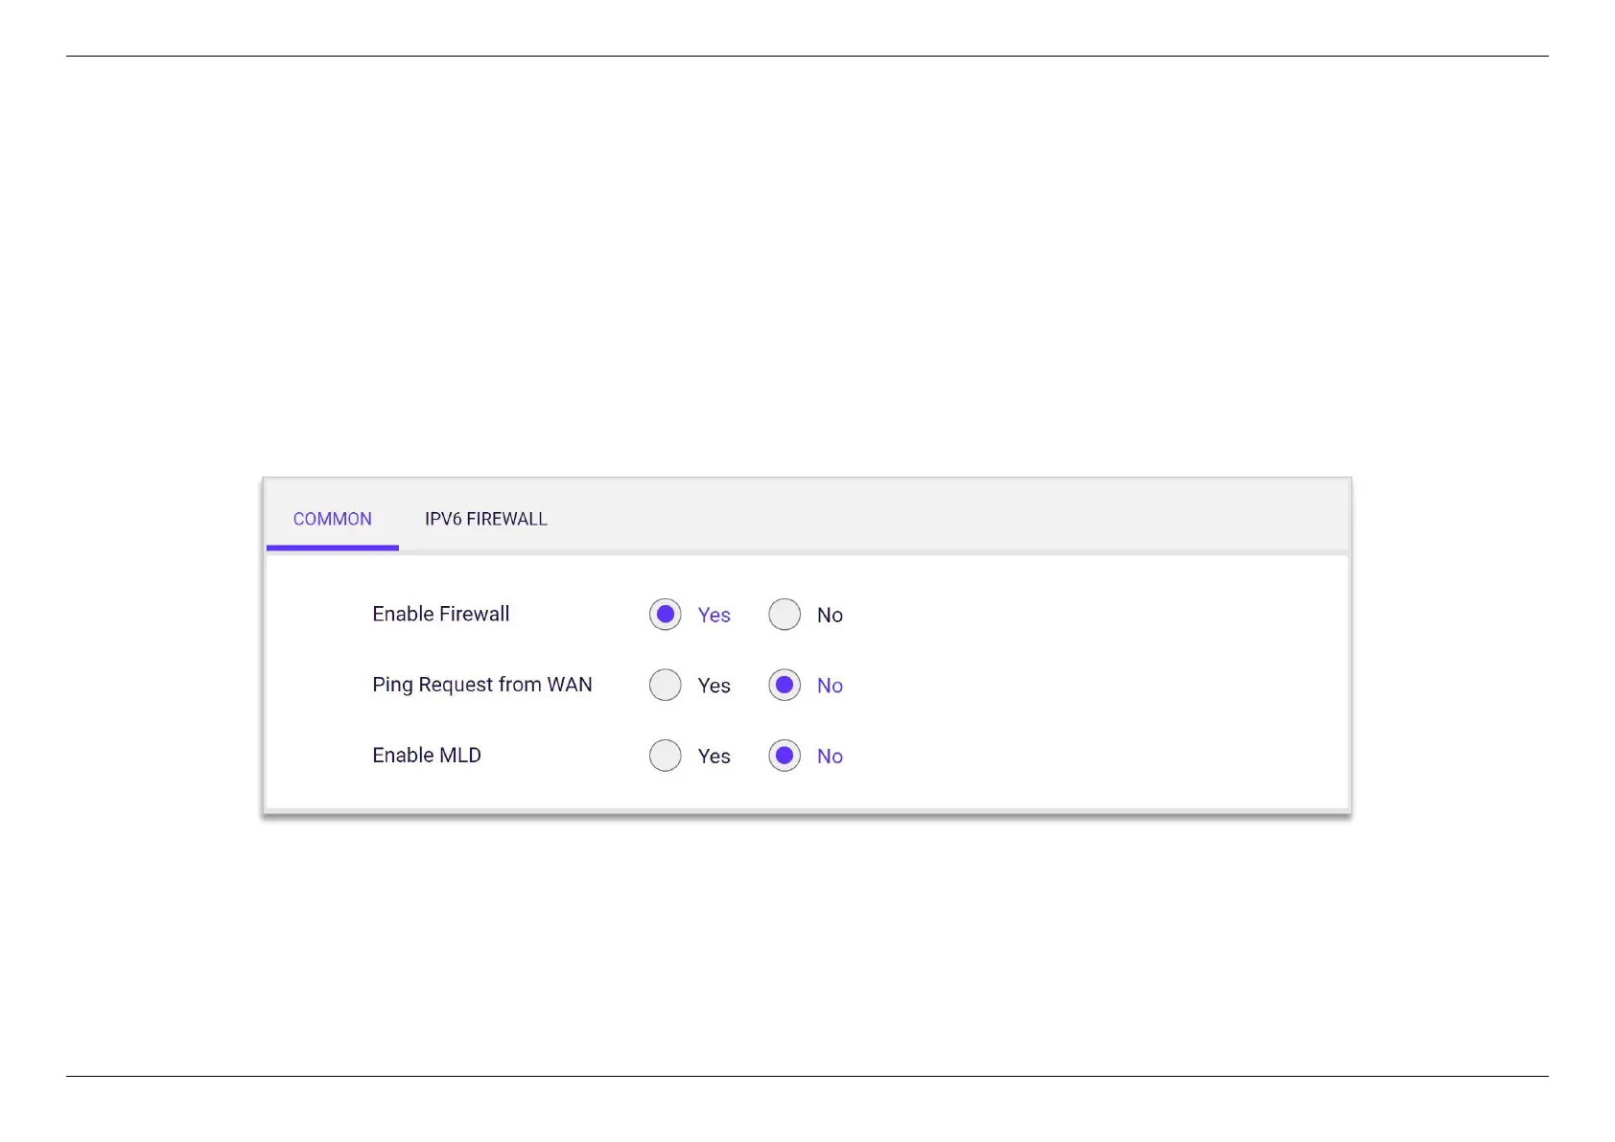Click the purple underline beneath COMMON tab
Image resolution: width=1615 pixels, height=1142 pixels.
[x=332, y=548]
